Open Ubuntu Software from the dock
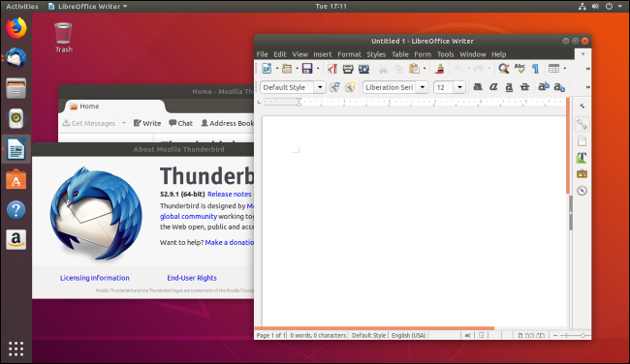630x364 pixels. point(16,179)
